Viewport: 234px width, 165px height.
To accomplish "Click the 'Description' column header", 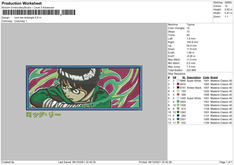I will point(194,77).
